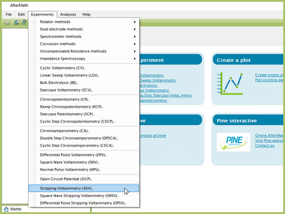Image resolution: width=285 pixels, height=214 pixels.
Task: Click the Disk Staircase Volta..metry link
Action: (166, 95)
